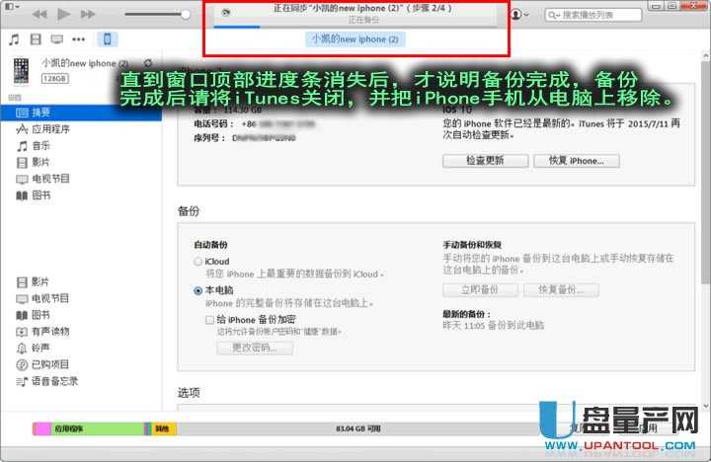Click the 小凯的new iphone (2) tab
The height and width of the screenshot is (462, 711).
355,39
